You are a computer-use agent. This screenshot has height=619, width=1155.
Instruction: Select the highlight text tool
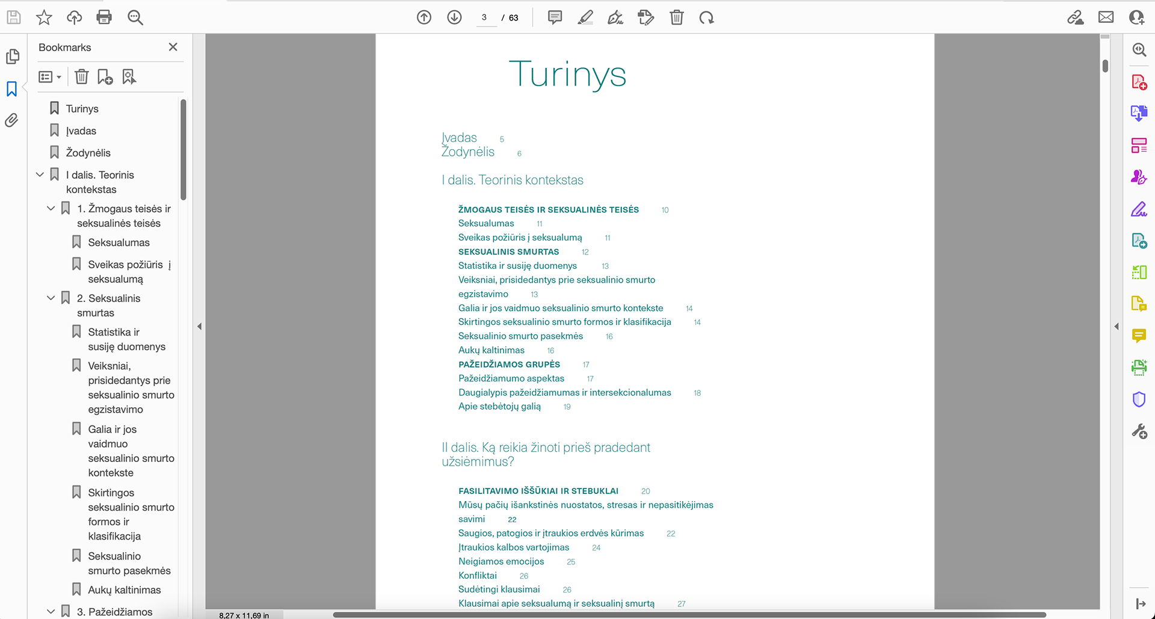pyautogui.click(x=585, y=17)
